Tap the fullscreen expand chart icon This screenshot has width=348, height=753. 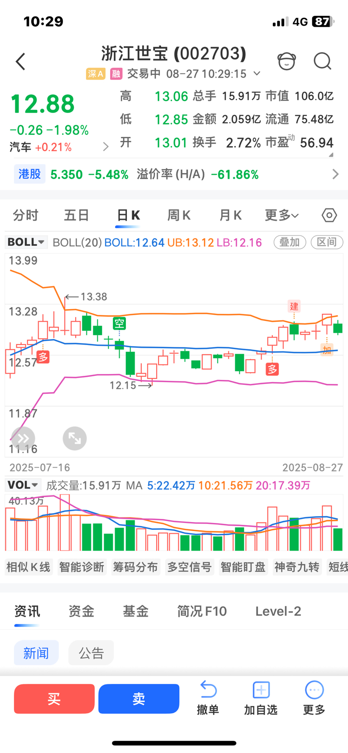point(75,438)
